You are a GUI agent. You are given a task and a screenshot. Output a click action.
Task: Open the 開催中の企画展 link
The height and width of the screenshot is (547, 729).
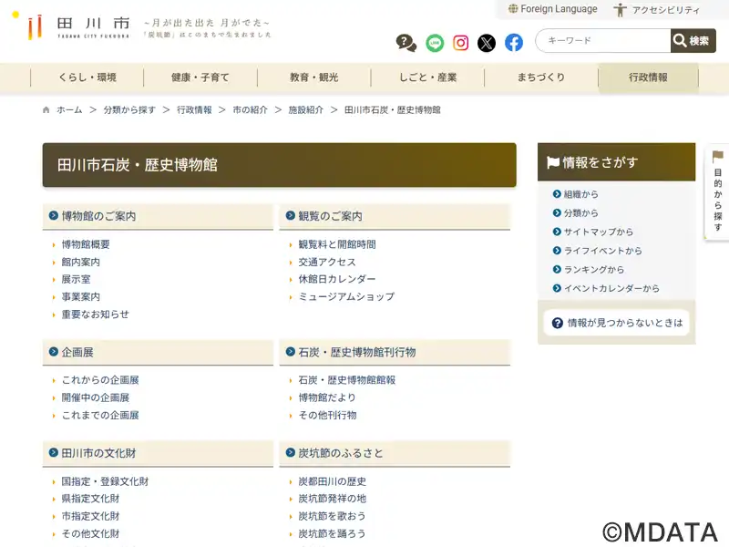pyautogui.click(x=95, y=397)
